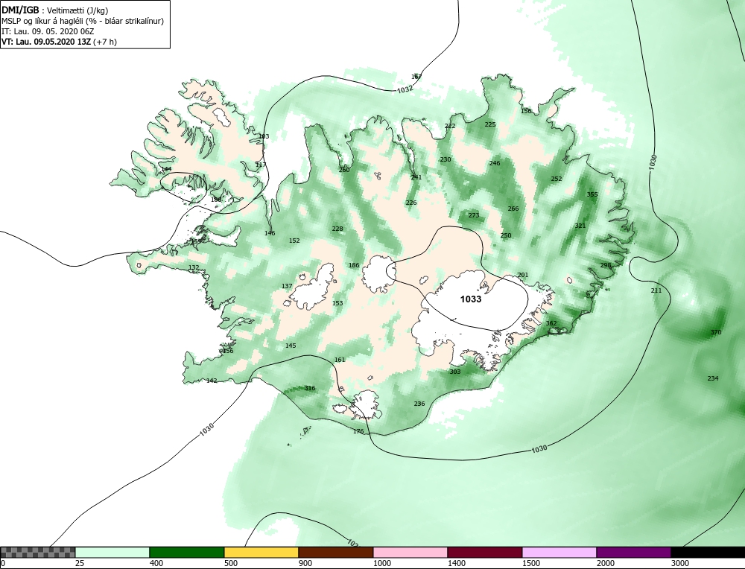This screenshot has width=745, height=569.
Task: Click the 355 value in the east
Action: point(592,194)
